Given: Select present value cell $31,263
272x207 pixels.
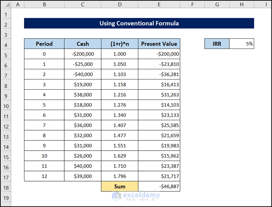Looking at the screenshot, I should [x=159, y=95].
